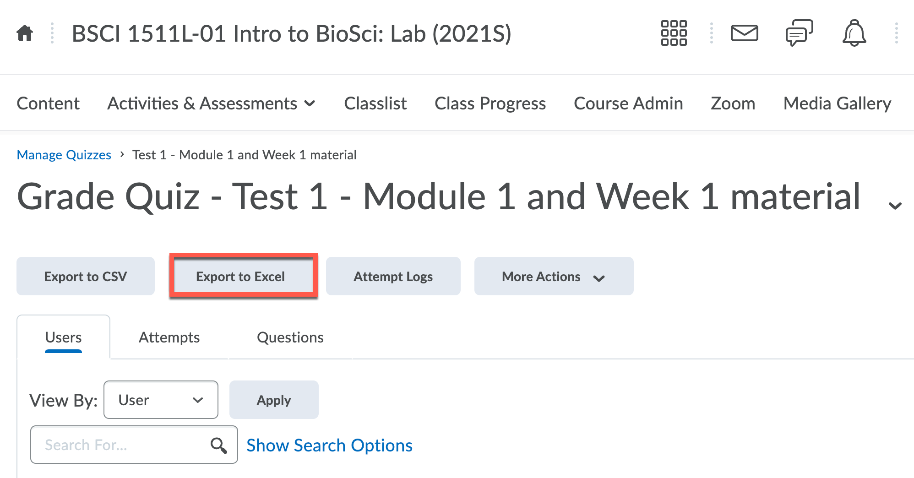This screenshot has width=914, height=478.
Task: Go to Manage Quizzes breadcrumb link
Action: click(64, 155)
